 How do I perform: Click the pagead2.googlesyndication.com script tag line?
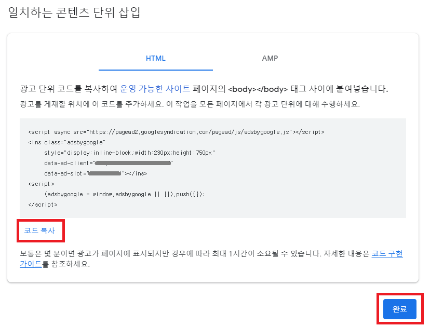(x=176, y=132)
